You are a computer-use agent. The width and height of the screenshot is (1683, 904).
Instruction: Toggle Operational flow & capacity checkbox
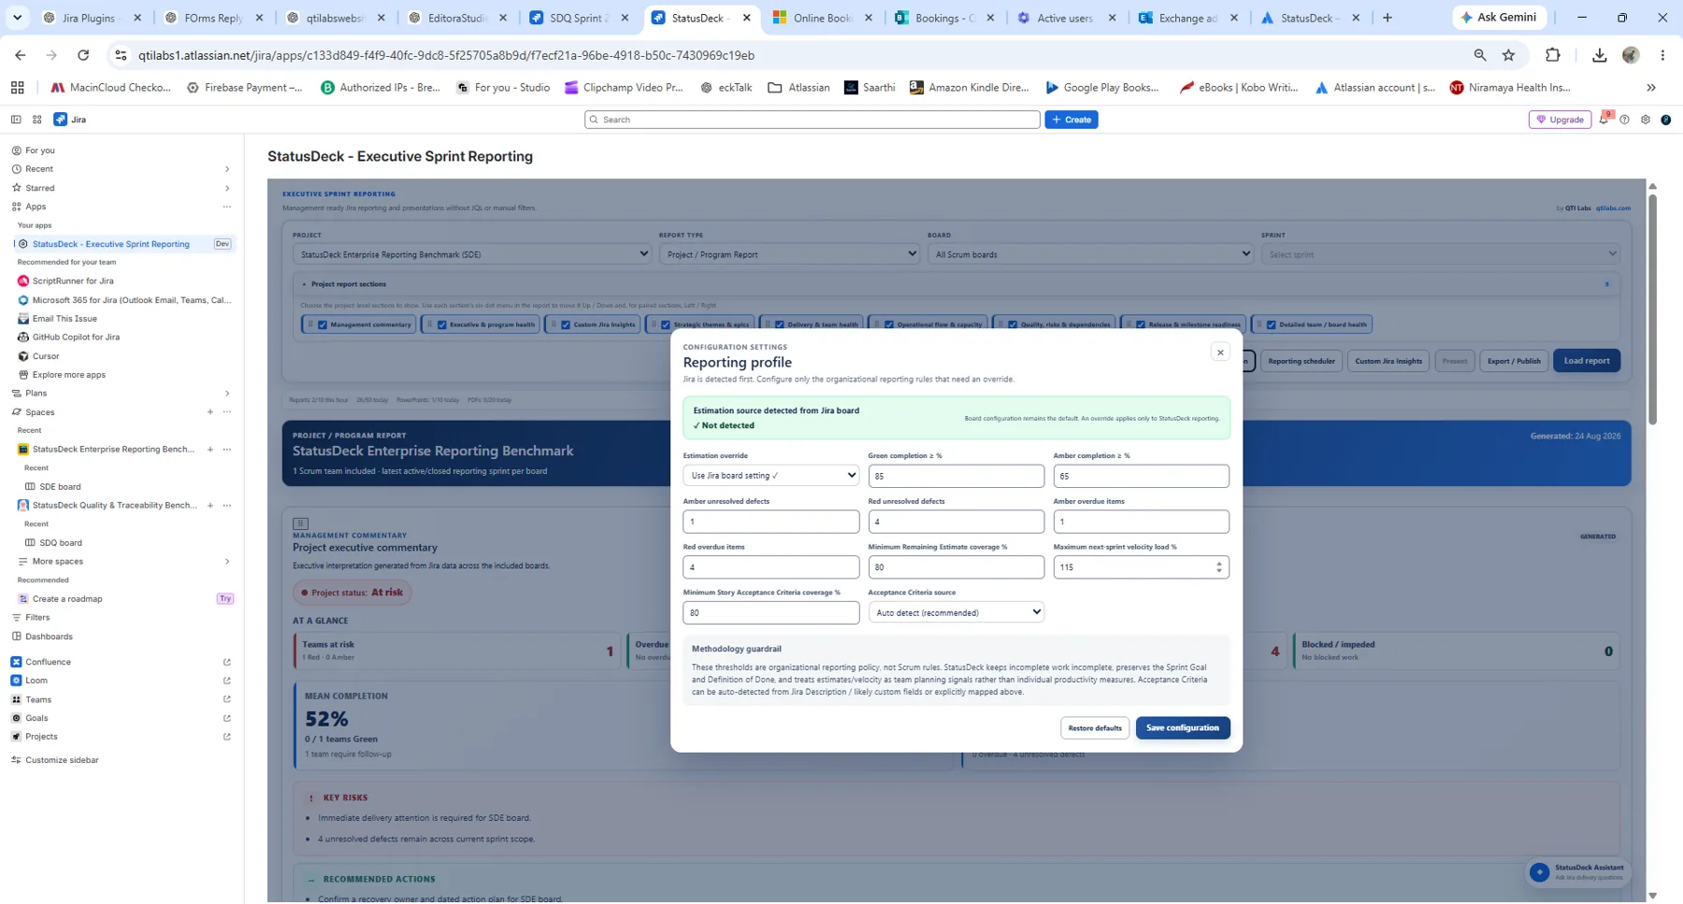889,325
